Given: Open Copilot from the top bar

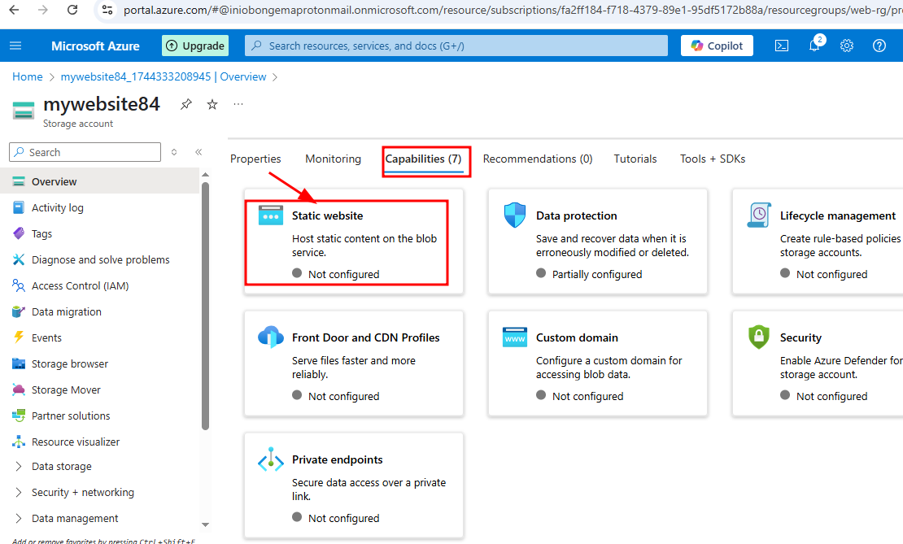Looking at the screenshot, I should [717, 46].
